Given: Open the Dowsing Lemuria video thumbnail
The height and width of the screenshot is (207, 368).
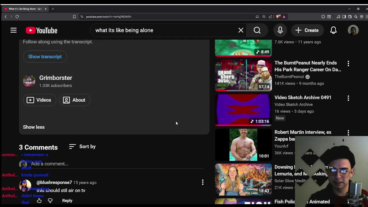Looking at the screenshot, I should click(243, 180).
